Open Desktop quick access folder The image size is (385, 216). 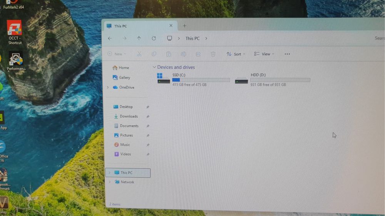[x=123, y=106]
